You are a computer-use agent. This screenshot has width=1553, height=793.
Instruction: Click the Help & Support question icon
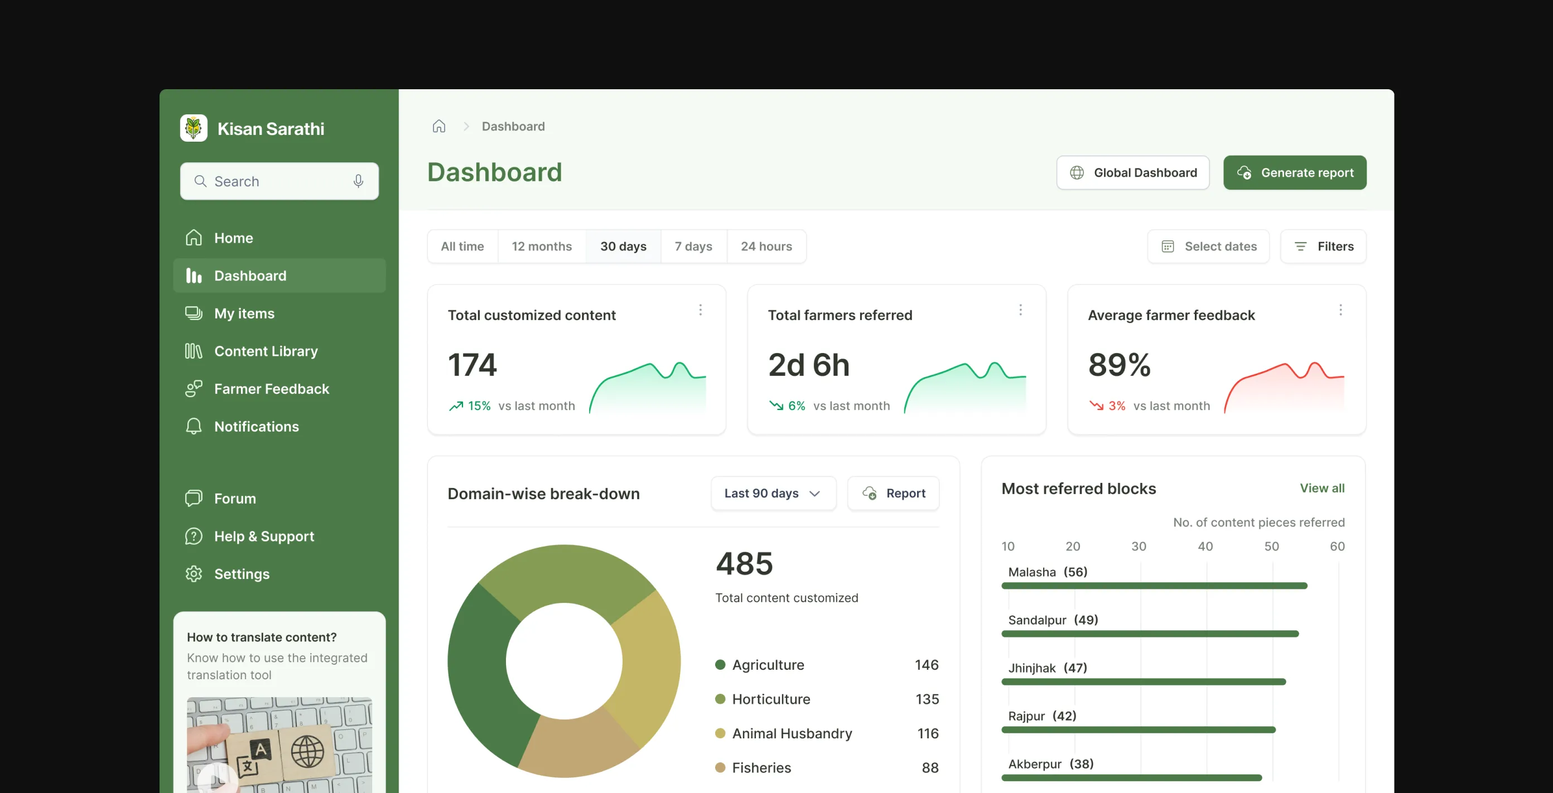194,536
